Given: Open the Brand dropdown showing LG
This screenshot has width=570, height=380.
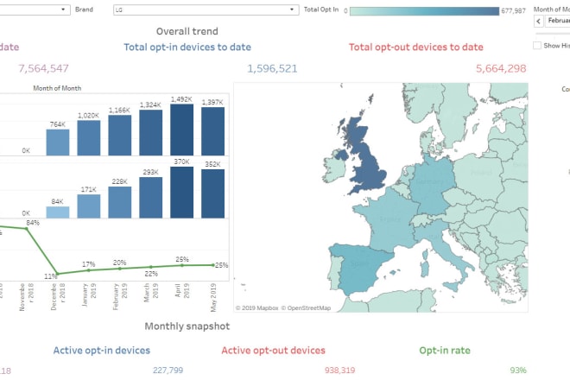Looking at the screenshot, I should 206,9.
